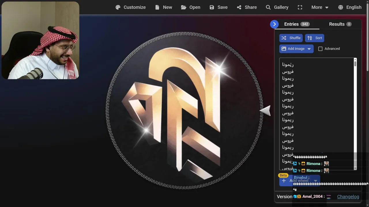Toggle fullscreen mode icon
The height and width of the screenshot is (207, 369).
(300, 7)
